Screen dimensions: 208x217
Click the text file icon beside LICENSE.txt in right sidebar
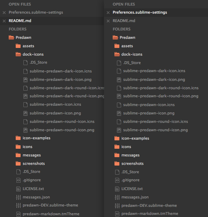click(x=117, y=189)
